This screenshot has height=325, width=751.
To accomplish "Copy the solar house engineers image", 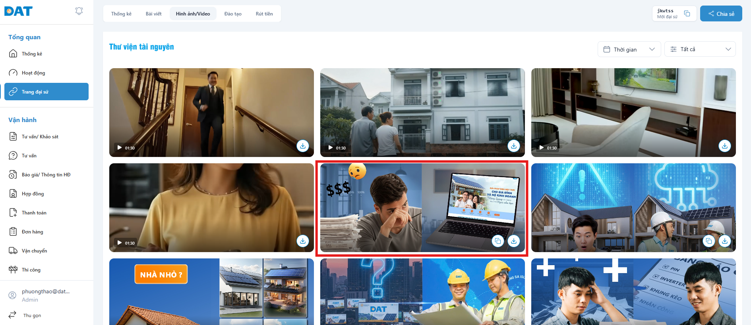I will (x=709, y=241).
